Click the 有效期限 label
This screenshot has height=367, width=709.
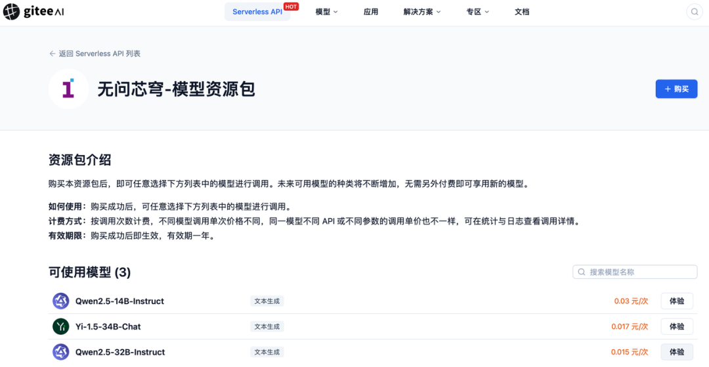click(66, 236)
